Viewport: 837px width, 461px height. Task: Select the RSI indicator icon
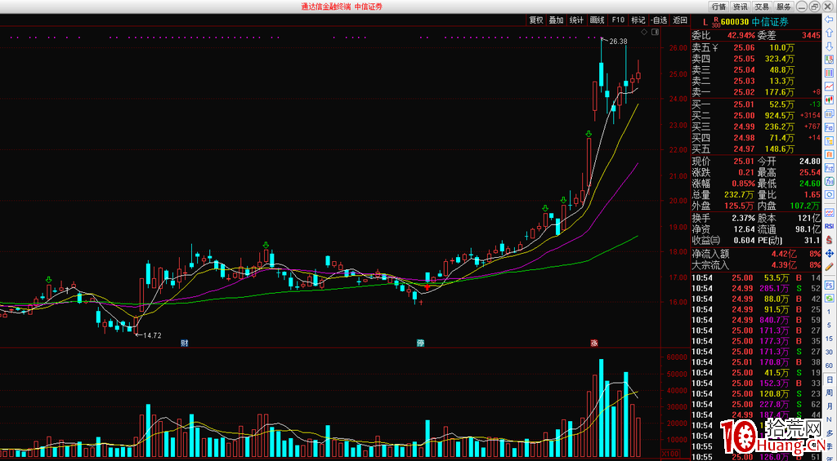[x=829, y=226]
